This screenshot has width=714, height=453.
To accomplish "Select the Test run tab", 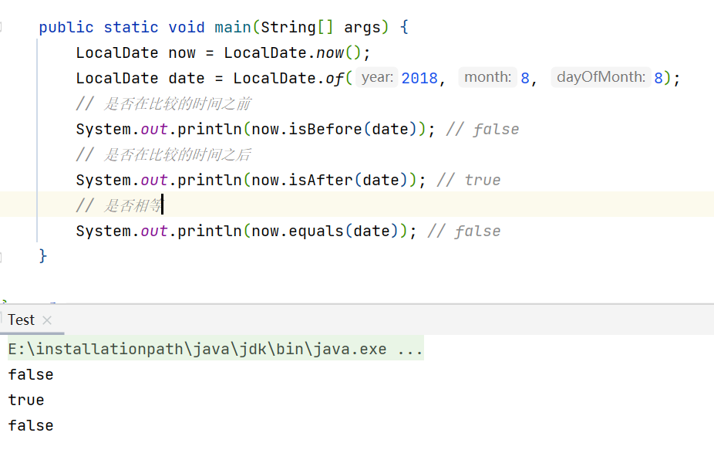I will pyautogui.click(x=22, y=320).
